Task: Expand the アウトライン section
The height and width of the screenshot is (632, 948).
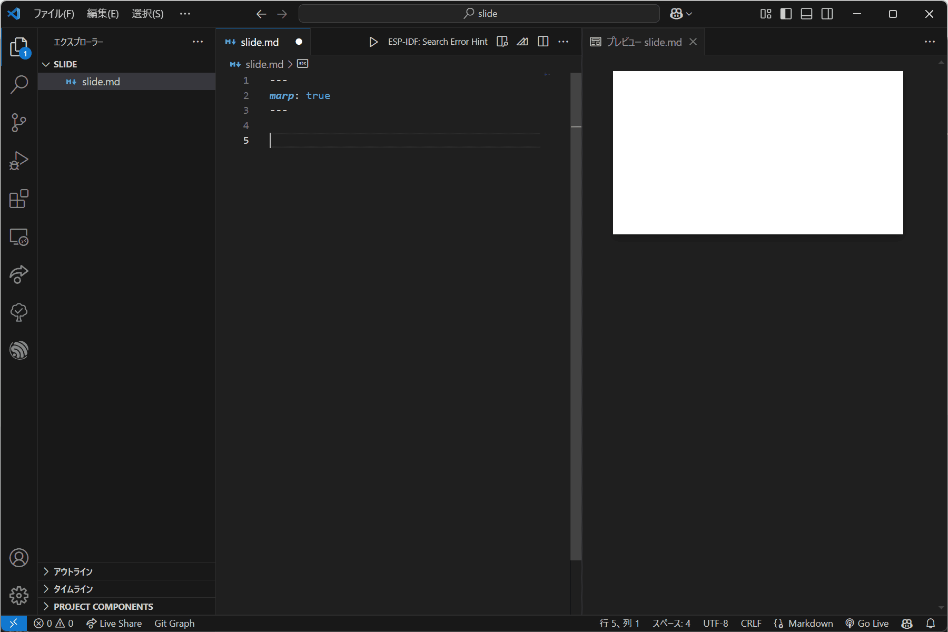Action: pyautogui.click(x=73, y=571)
